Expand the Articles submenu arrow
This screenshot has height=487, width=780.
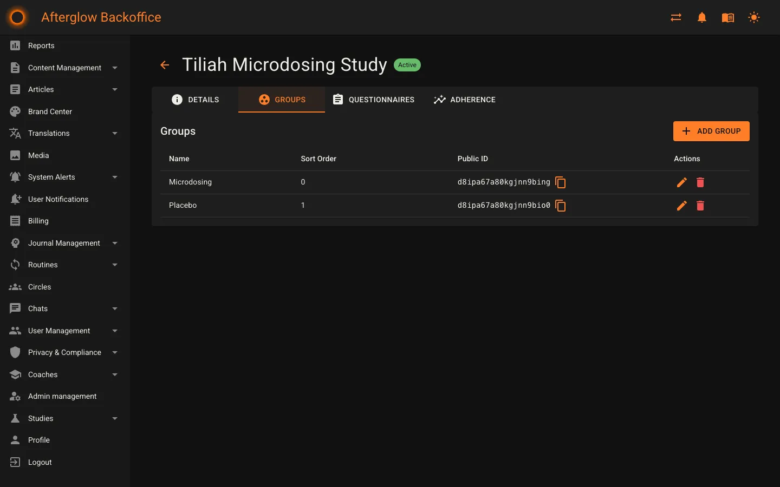pyautogui.click(x=115, y=89)
